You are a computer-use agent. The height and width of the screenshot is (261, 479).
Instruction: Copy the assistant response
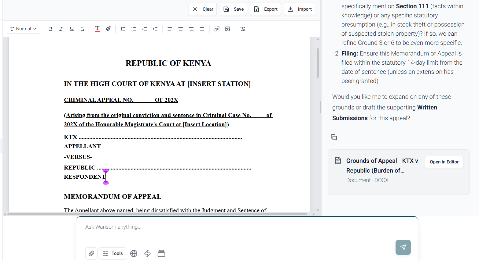click(334, 137)
